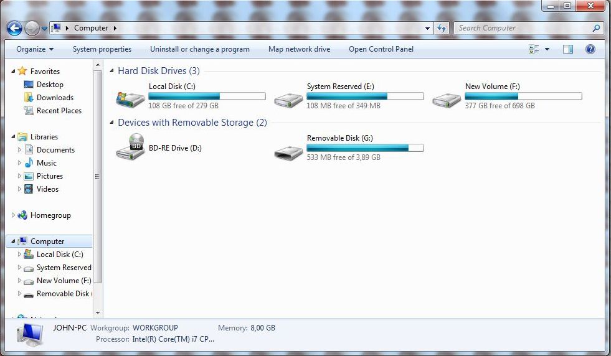Change the view with view icon
This screenshot has width=611, height=356.
pos(534,49)
